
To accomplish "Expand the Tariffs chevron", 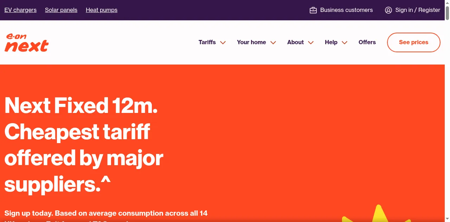I will click(x=223, y=42).
